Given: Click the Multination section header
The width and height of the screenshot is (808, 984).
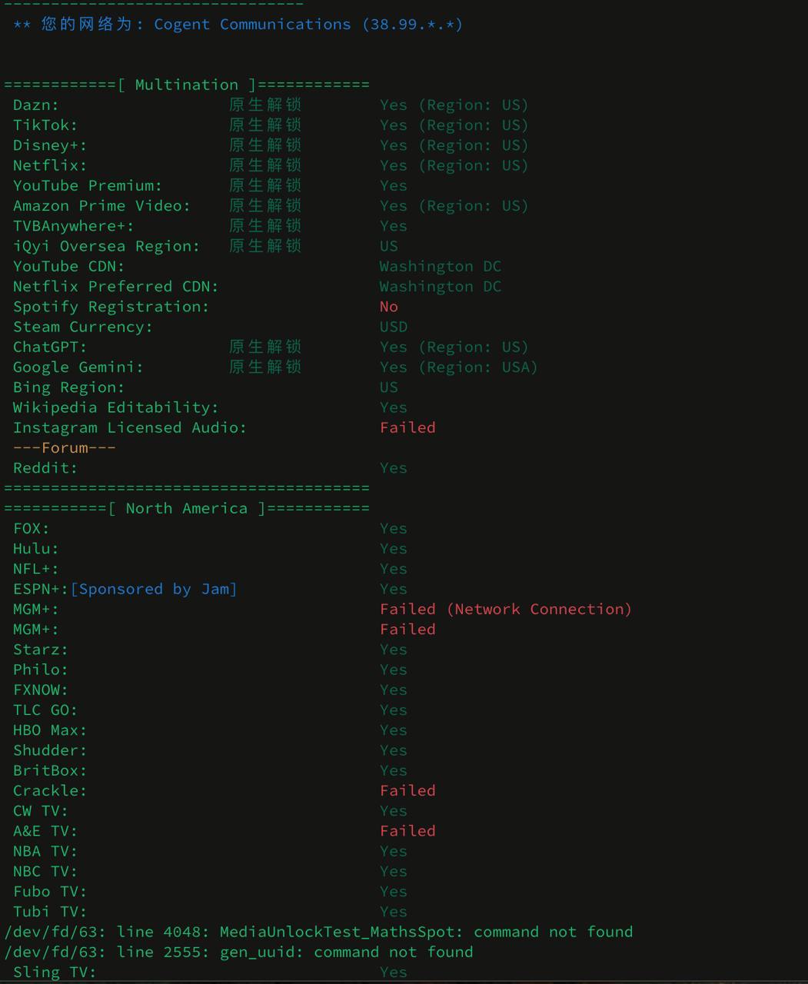Looking at the screenshot, I should coord(187,85).
